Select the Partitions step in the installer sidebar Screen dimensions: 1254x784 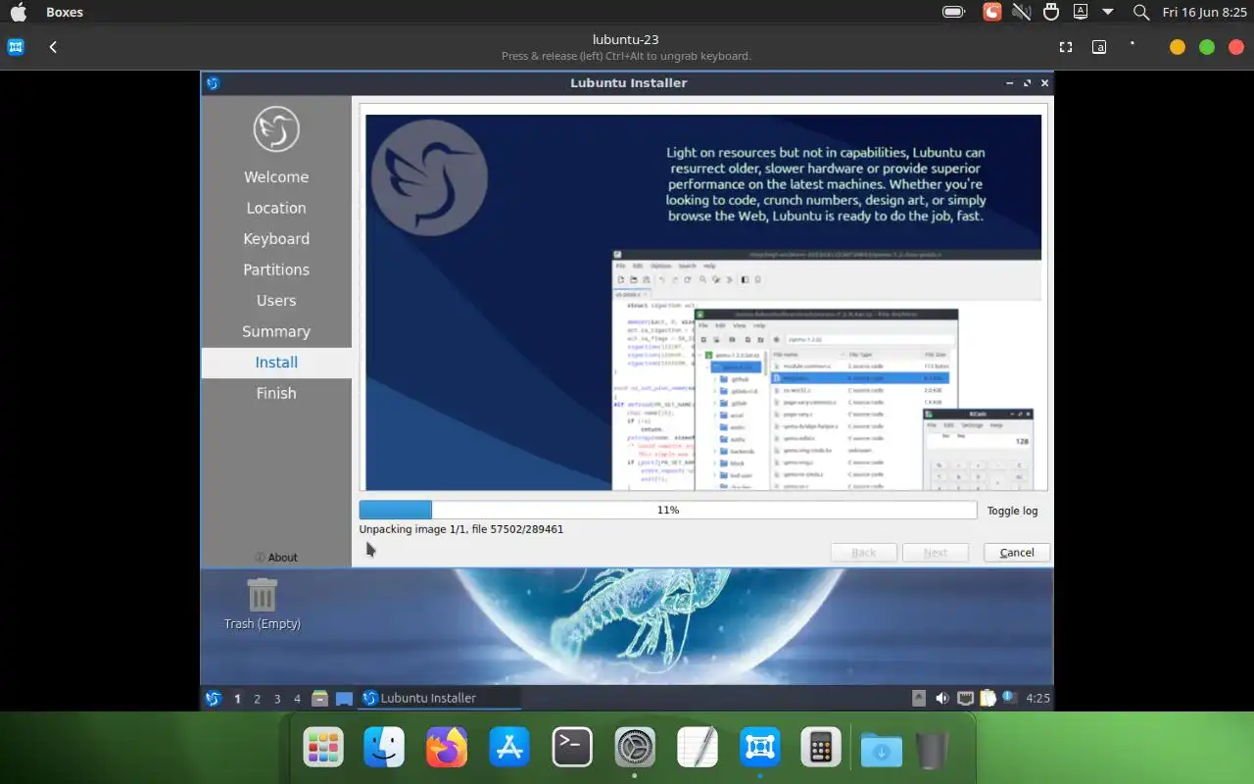coord(276,269)
